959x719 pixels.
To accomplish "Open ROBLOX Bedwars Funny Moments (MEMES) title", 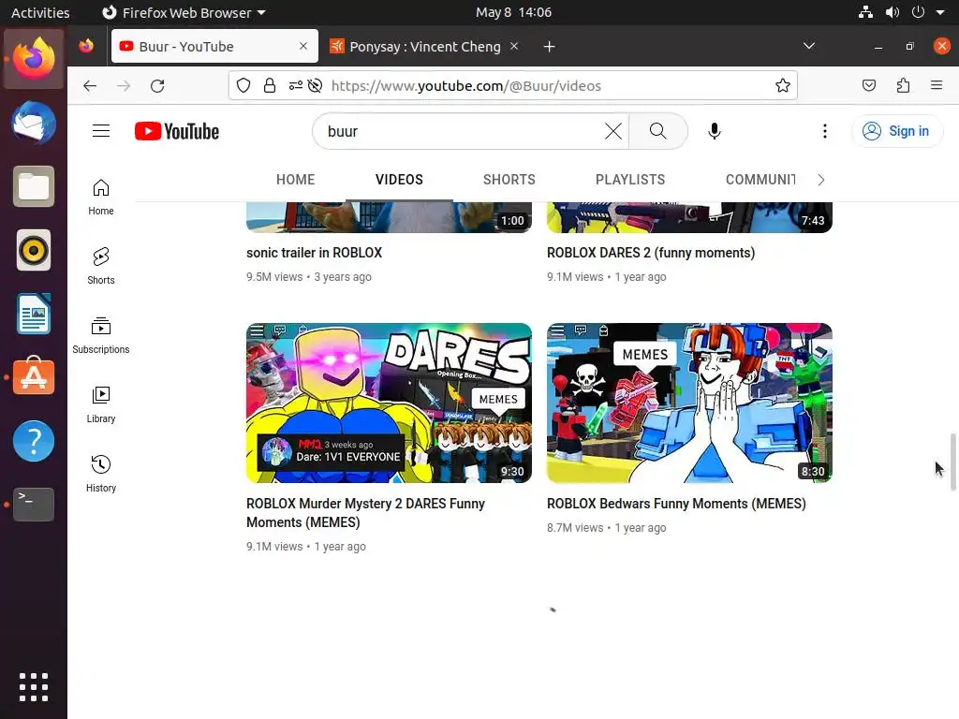I will tap(676, 504).
